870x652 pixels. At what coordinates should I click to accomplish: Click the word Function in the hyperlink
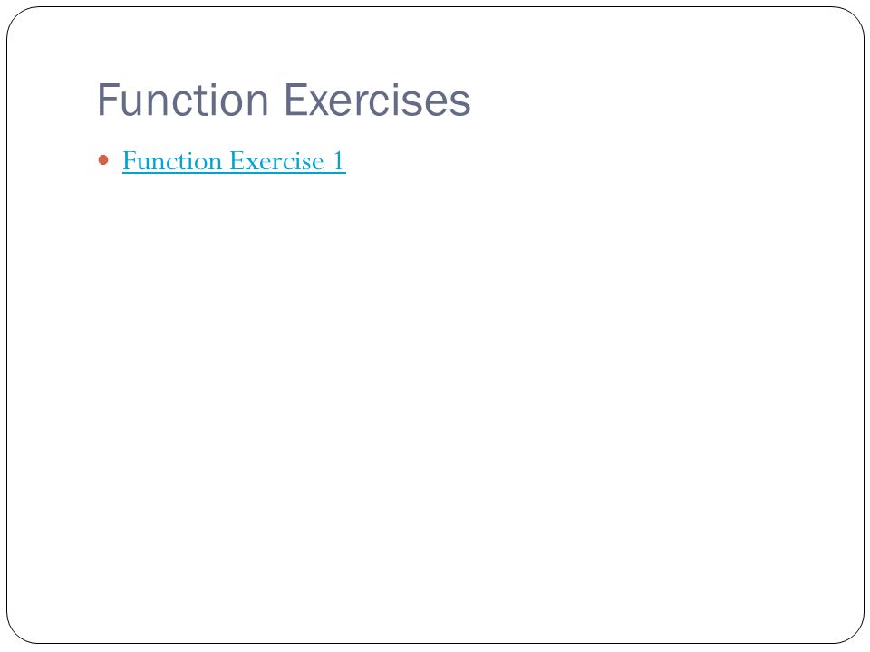click(x=172, y=161)
